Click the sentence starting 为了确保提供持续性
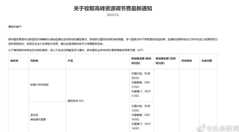This screenshot has height=132, width=239. click(x=76, y=50)
